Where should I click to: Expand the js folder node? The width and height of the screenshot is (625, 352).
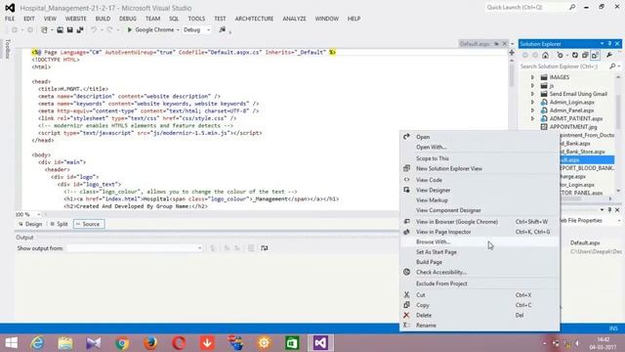[x=532, y=85]
